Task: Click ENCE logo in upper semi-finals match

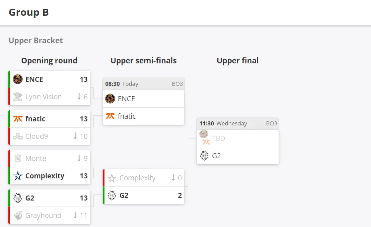Action: [110, 99]
